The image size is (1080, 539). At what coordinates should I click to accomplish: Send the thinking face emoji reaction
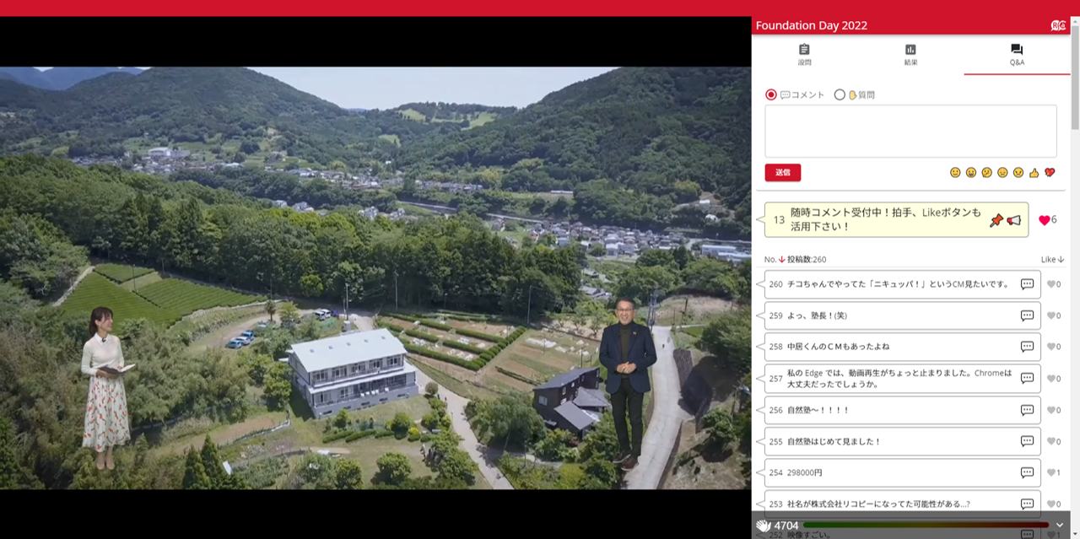click(x=987, y=172)
